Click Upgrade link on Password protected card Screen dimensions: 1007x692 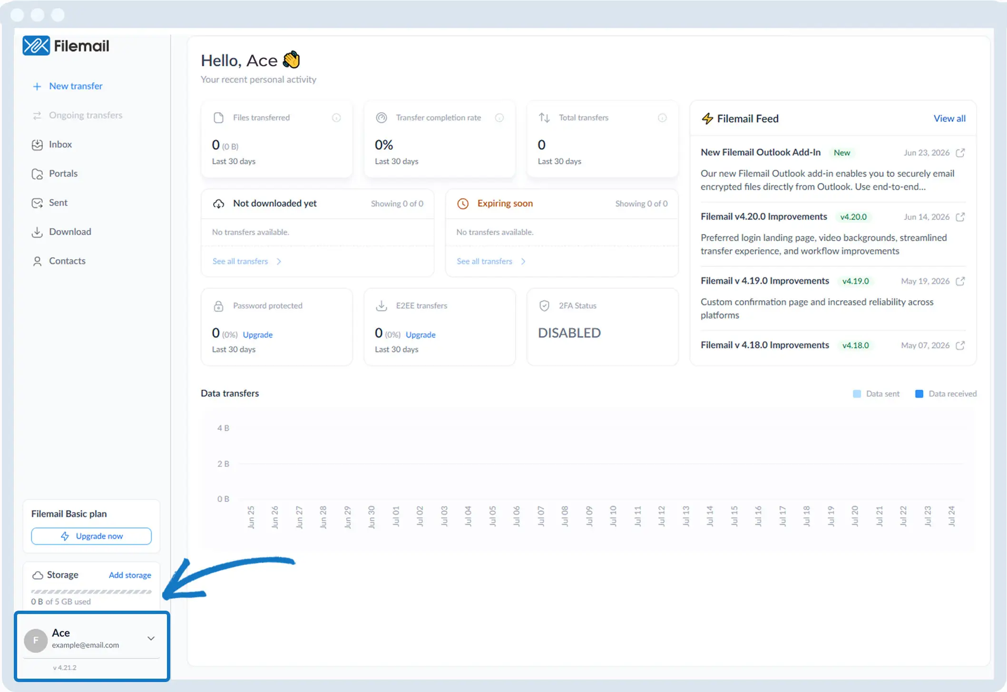point(258,335)
